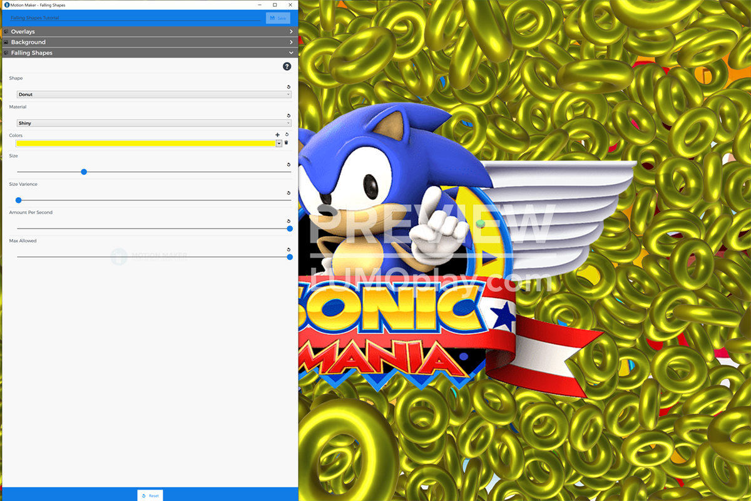Image resolution: width=751 pixels, height=501 pixels.
Task: Open the Background section header
Action: [150, 42]
